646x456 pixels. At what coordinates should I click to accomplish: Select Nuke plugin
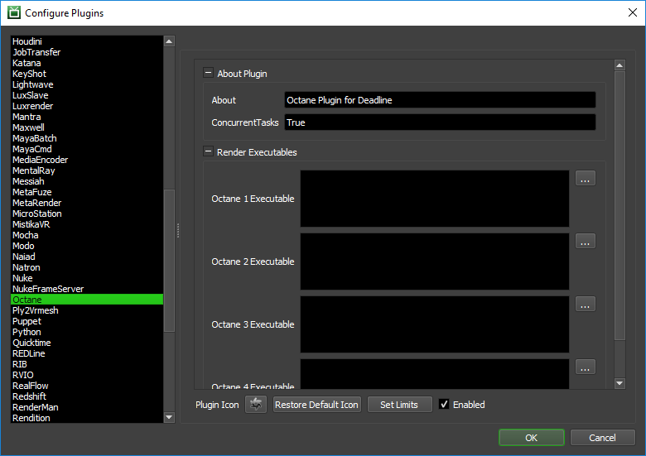point(87,278)
